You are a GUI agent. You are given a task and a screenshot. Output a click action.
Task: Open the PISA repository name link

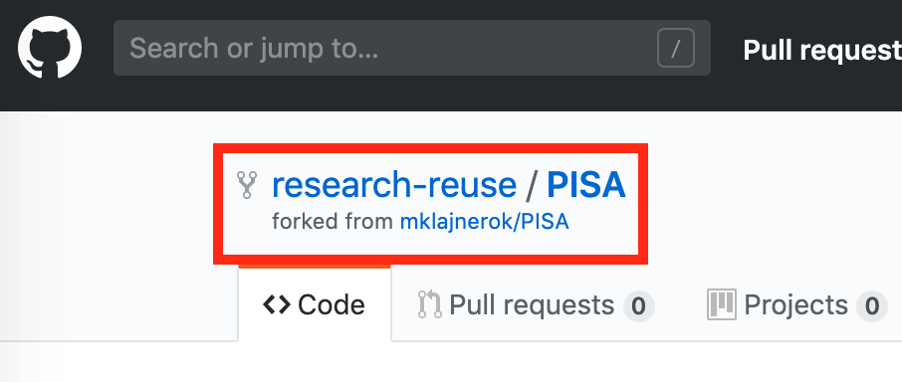585,184
